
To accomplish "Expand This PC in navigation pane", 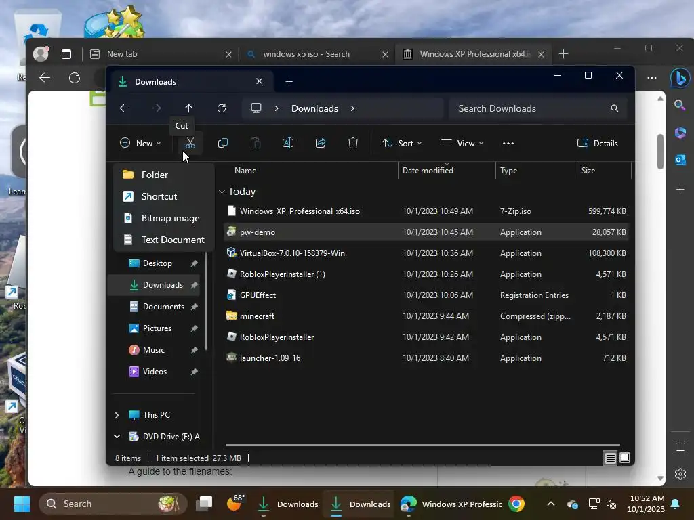I will point(117,415).
